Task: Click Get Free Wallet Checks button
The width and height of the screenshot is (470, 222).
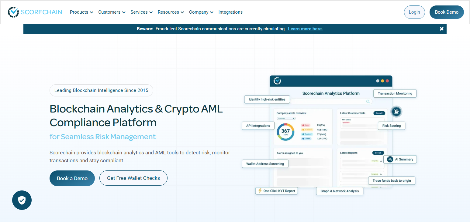Action: 133,178
